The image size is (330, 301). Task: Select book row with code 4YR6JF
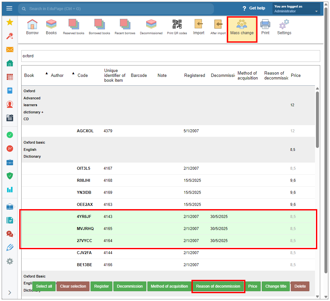coord(85,217)
